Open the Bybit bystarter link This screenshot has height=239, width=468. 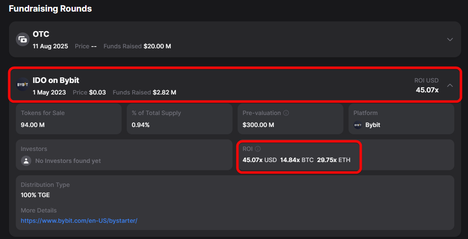point(79,221)
